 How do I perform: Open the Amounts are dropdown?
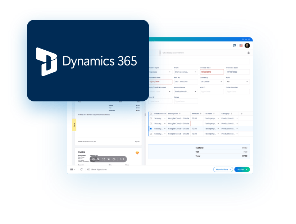[x=186, y=92]
